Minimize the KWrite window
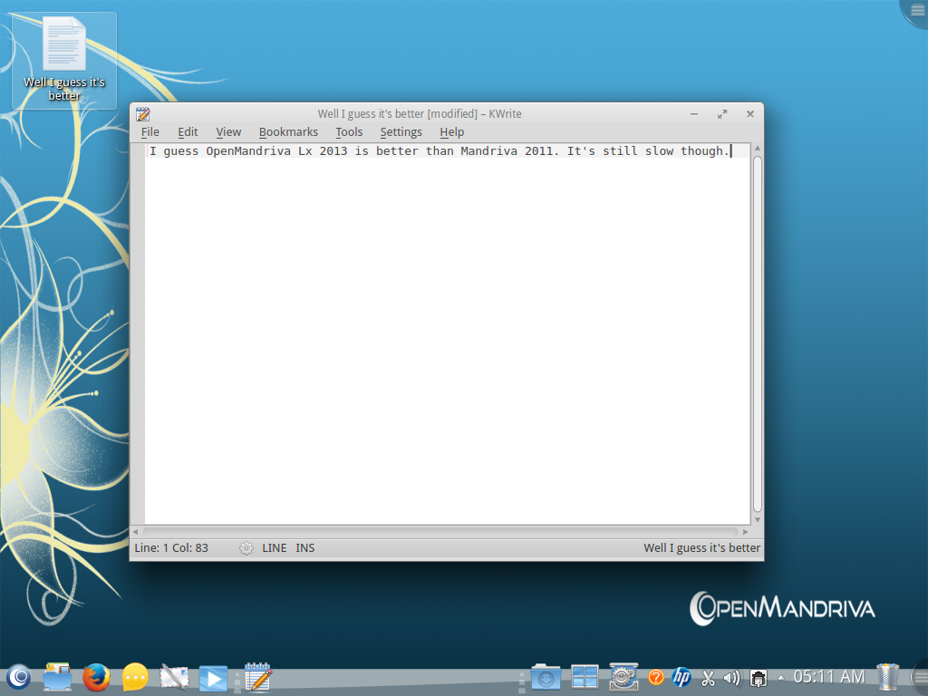 click(x=694, y=113)
